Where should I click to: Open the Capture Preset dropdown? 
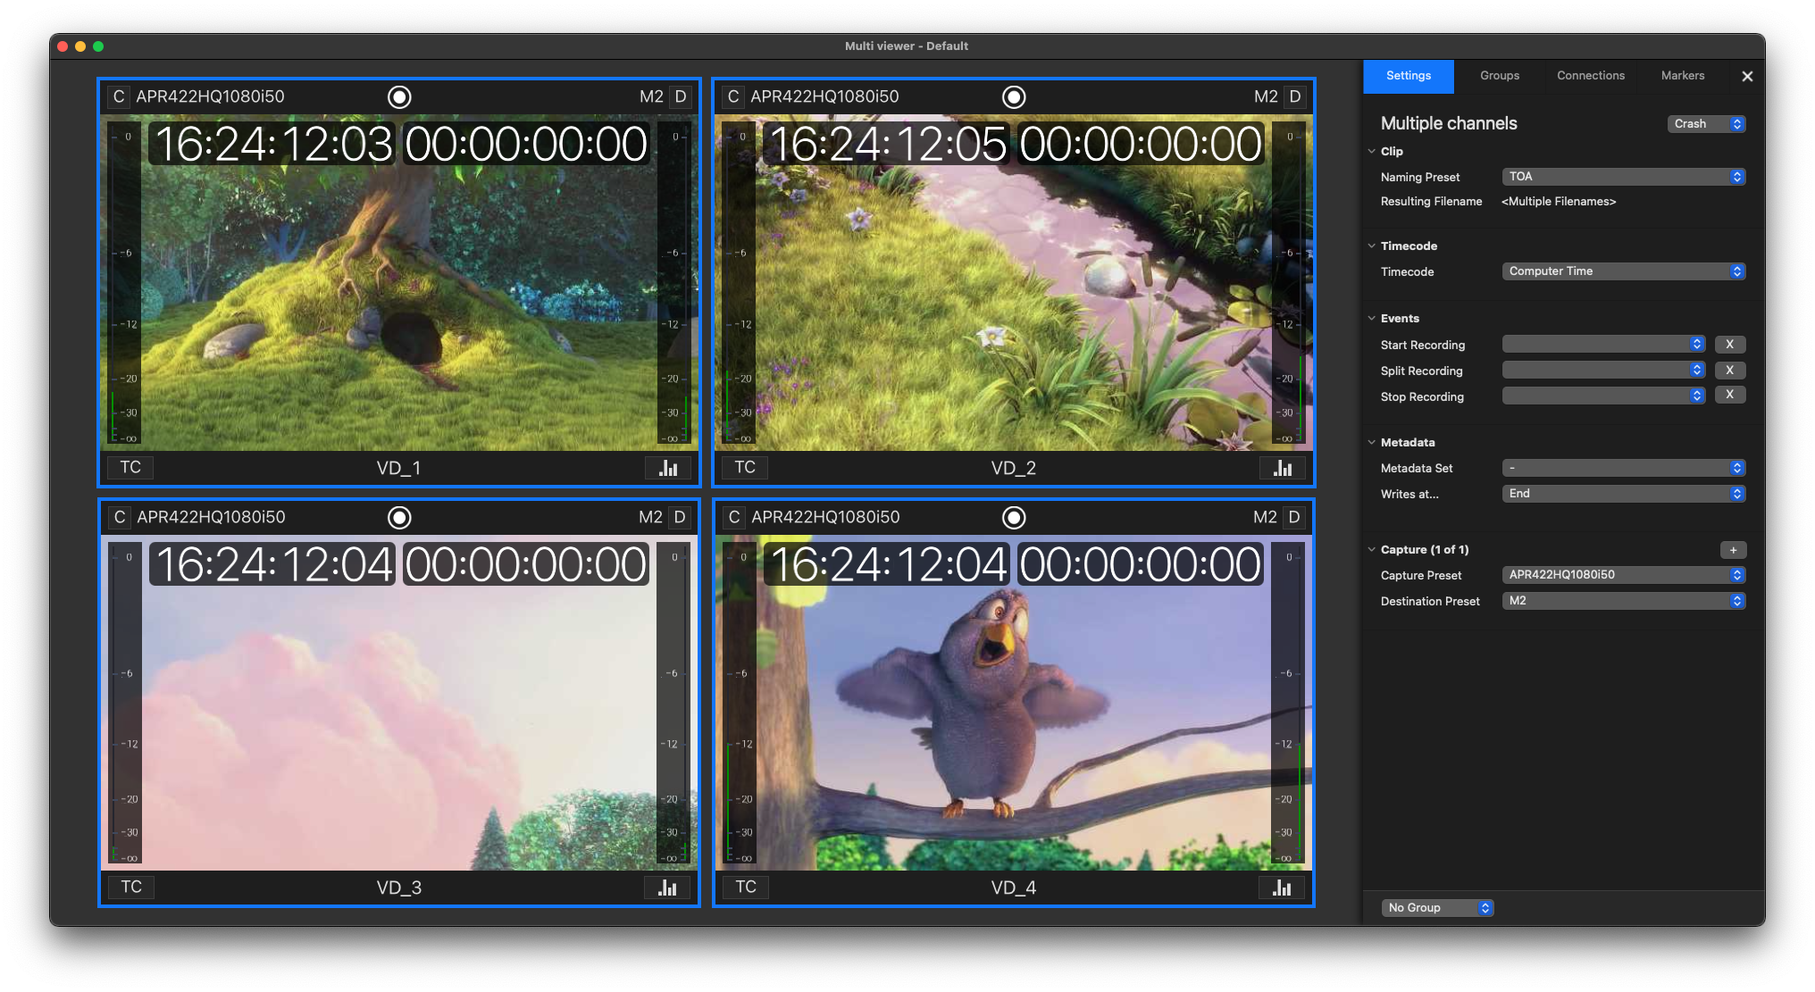(x=1623, y=575)
